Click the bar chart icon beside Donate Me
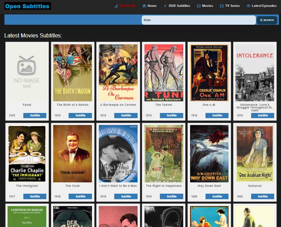 coord(116,6)
